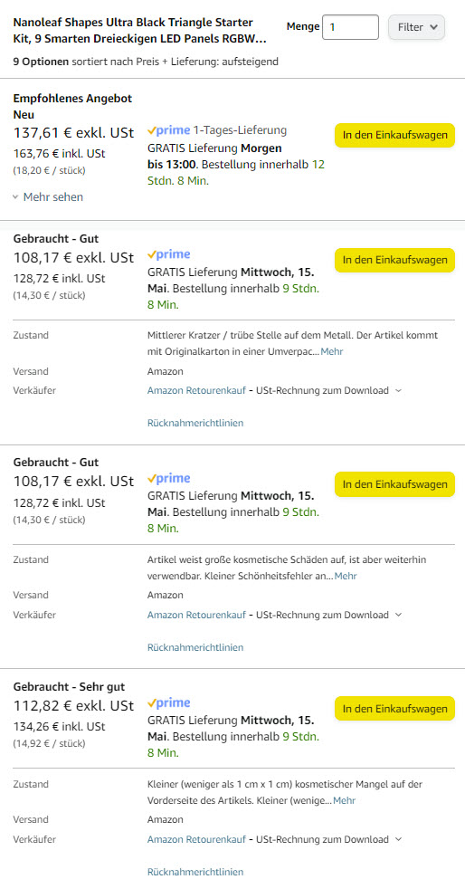The height and width of the screenshot is (879, 465).
Task: Open Rücknahmerichtlinien in second used offer
Action: tap(195, 647)
